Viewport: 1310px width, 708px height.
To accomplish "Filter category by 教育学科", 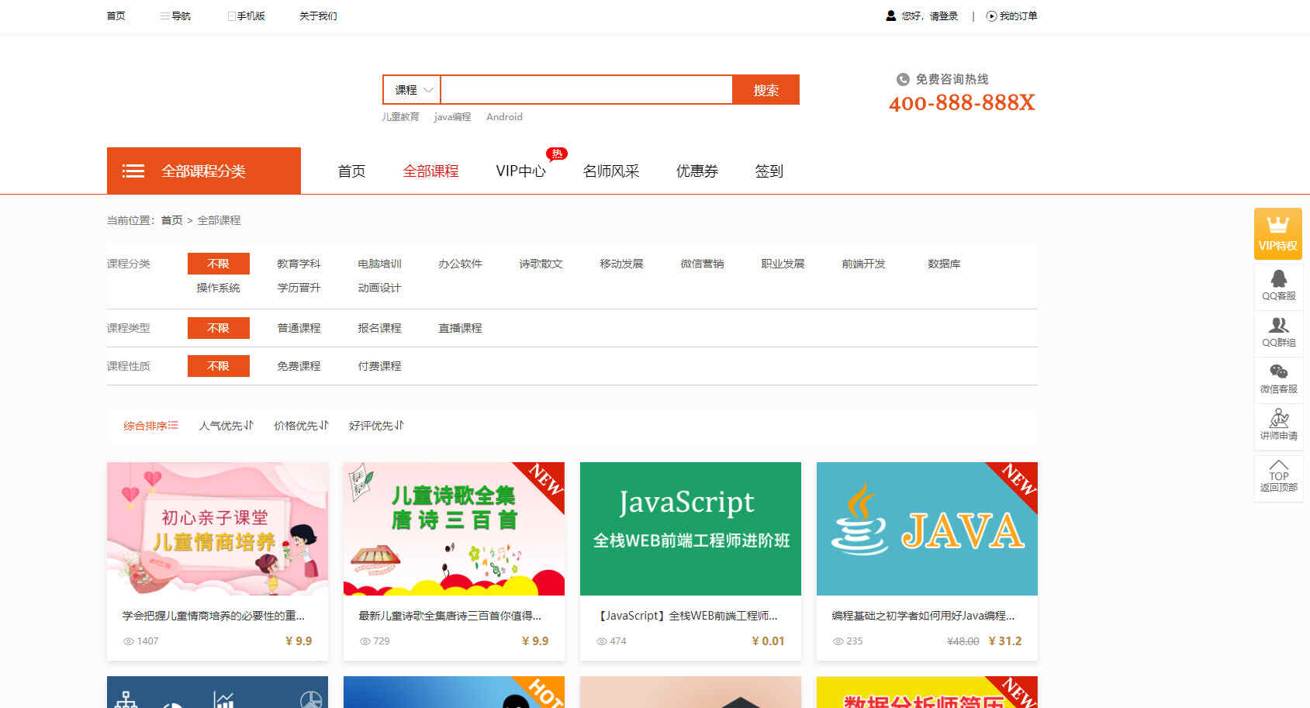I will click(299, 264).
